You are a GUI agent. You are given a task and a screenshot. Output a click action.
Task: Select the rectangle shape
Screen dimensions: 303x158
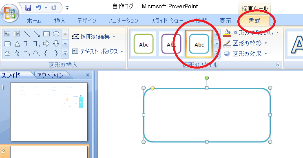(x=46, y=34)
